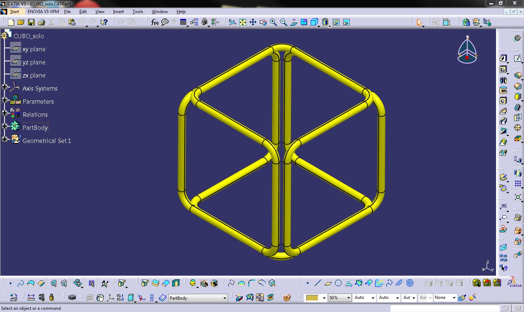Screen dimensions: 524x312
Task: Expand the Geometrical Set.1 tree node
Action: coord(4,139)
